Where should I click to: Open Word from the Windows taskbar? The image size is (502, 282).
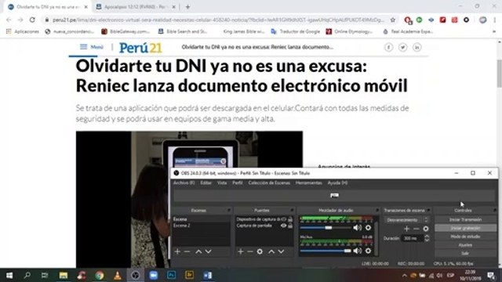tap(207, 275)
